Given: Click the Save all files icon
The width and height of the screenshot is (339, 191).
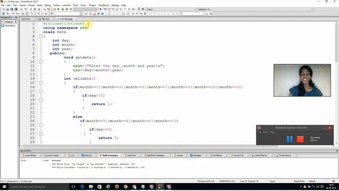Looking at the screenshot, I should [x=16, y=10].
